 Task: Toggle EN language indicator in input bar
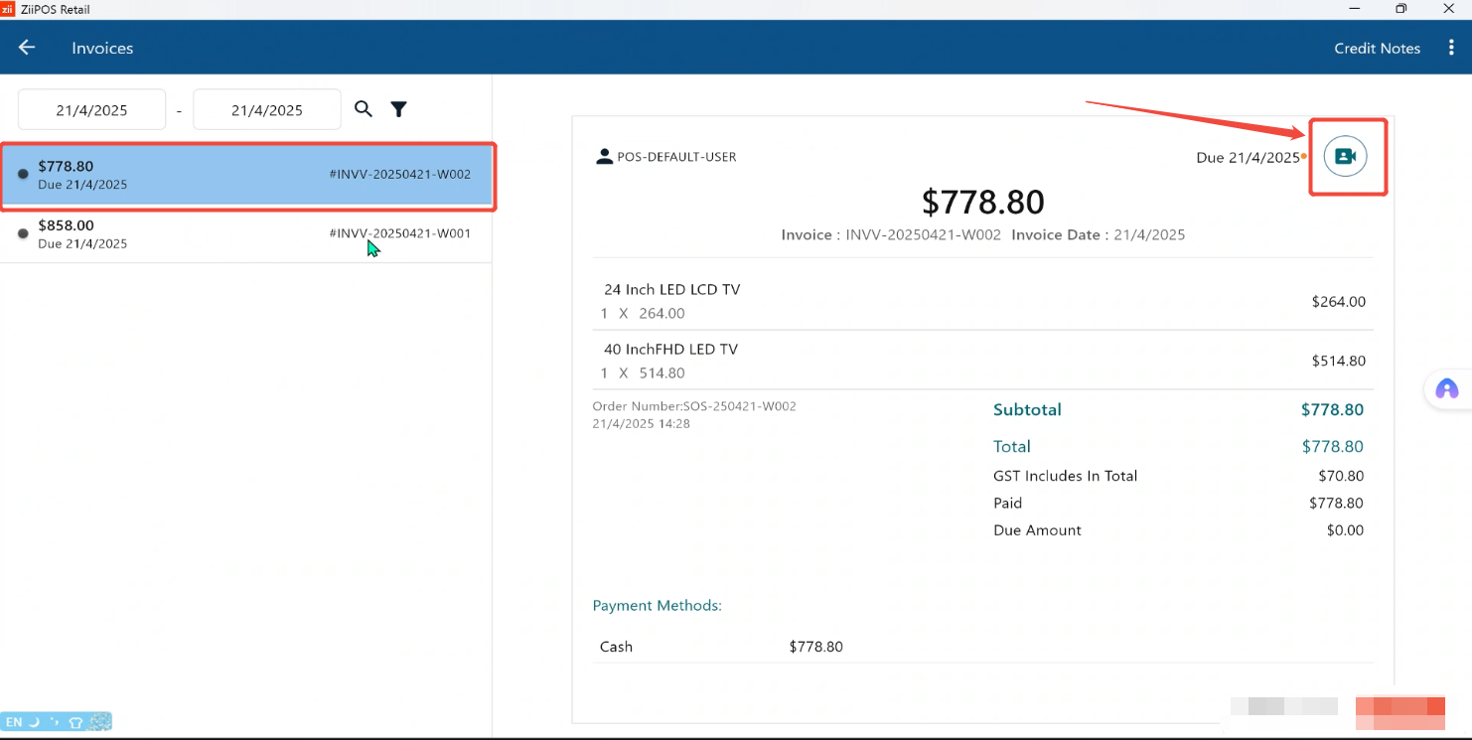click(14, 722)
